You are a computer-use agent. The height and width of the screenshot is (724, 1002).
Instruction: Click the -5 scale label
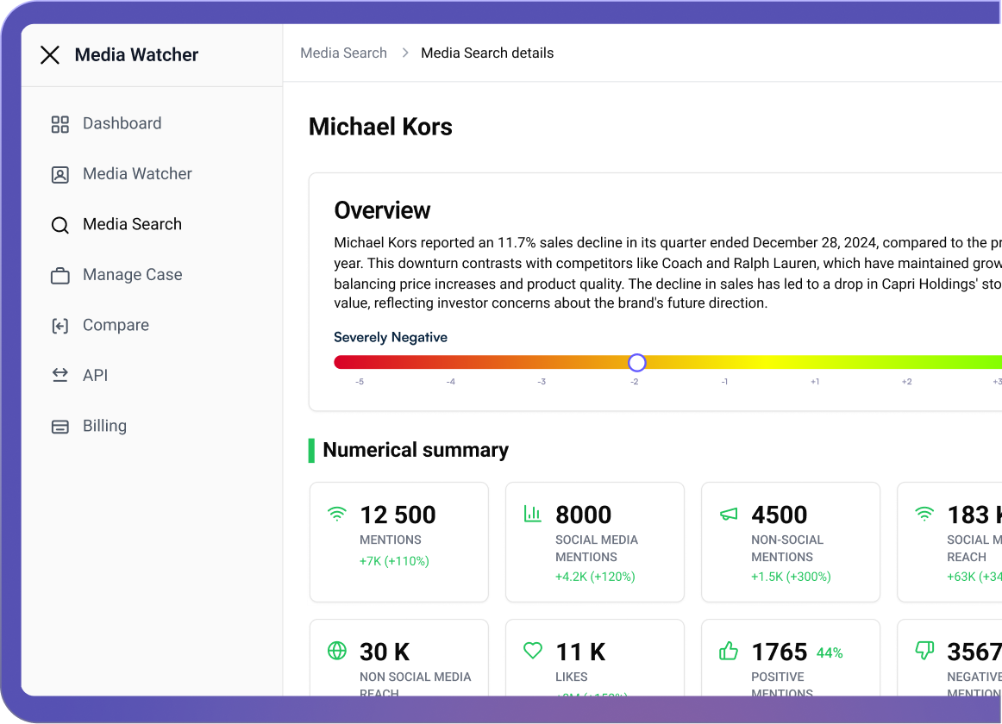360,382
